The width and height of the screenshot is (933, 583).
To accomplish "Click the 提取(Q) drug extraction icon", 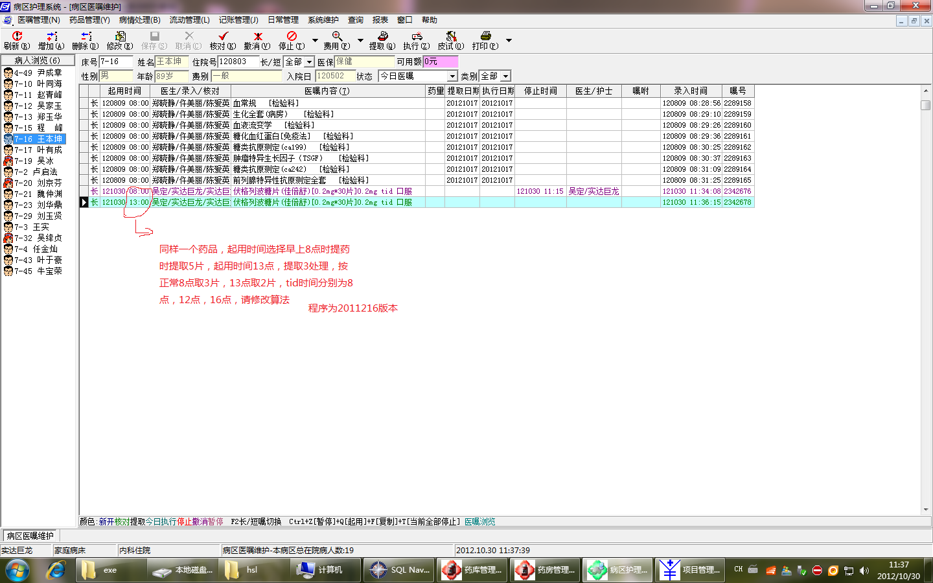I will click(x=382, y=40).
